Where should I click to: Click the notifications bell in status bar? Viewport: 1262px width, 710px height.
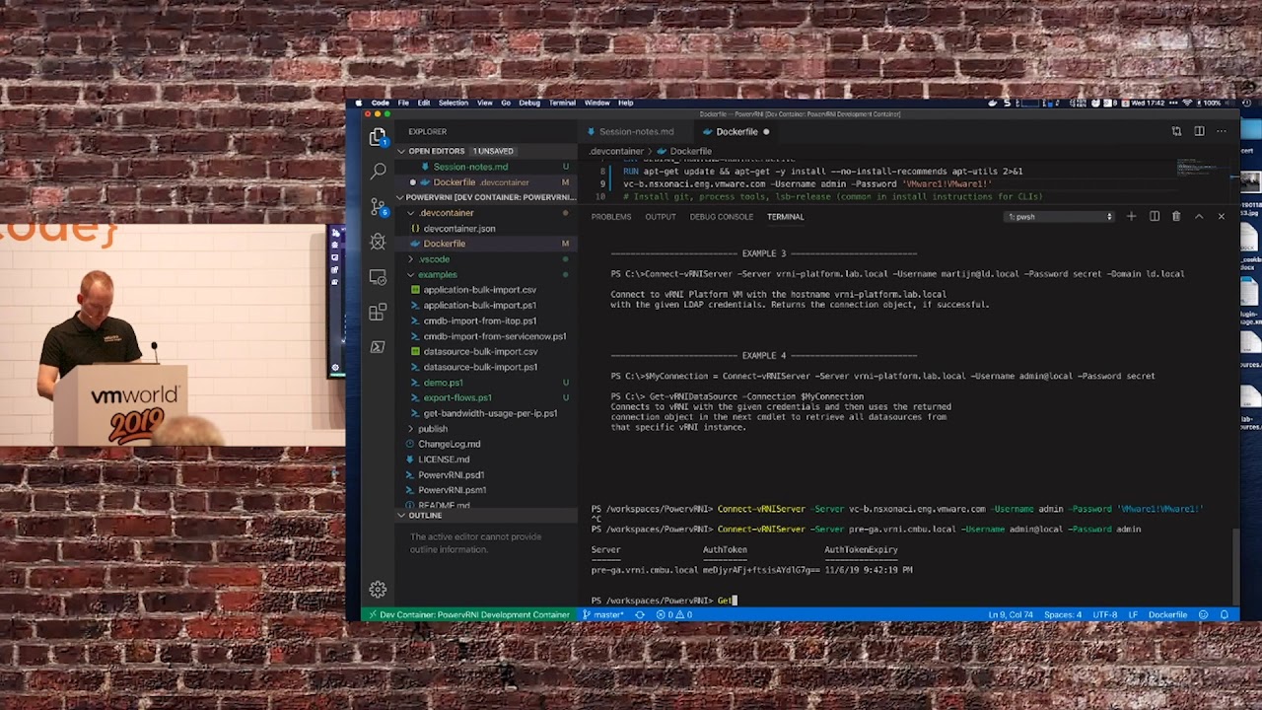click(1225, 614)
